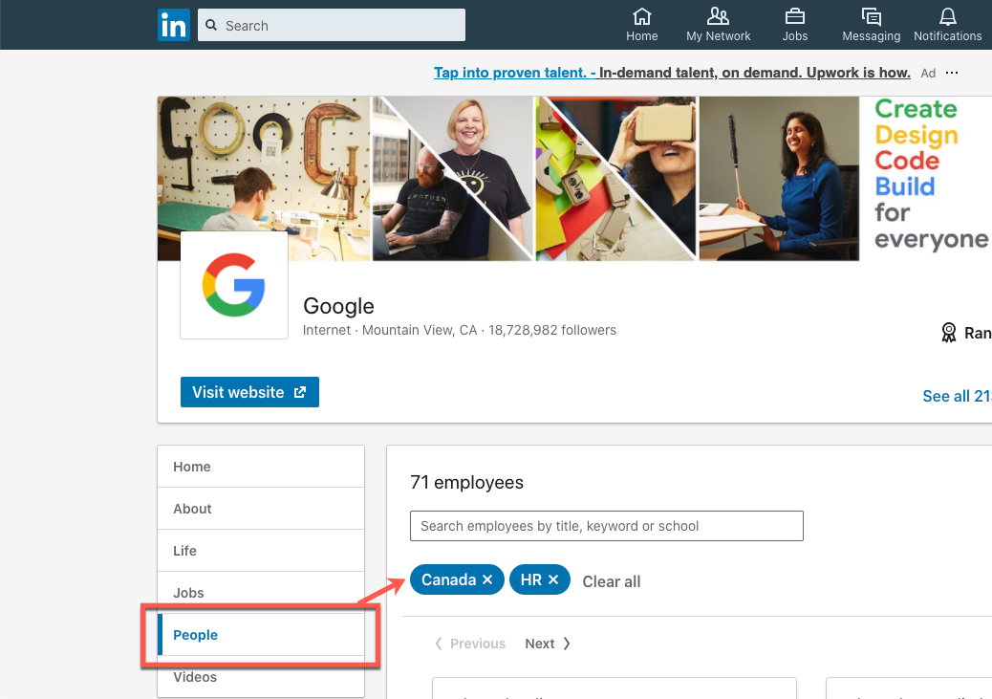This screenshot has width=992, height=699.
Task: Click inside the top Search field
Action: [x=332, y=25]
